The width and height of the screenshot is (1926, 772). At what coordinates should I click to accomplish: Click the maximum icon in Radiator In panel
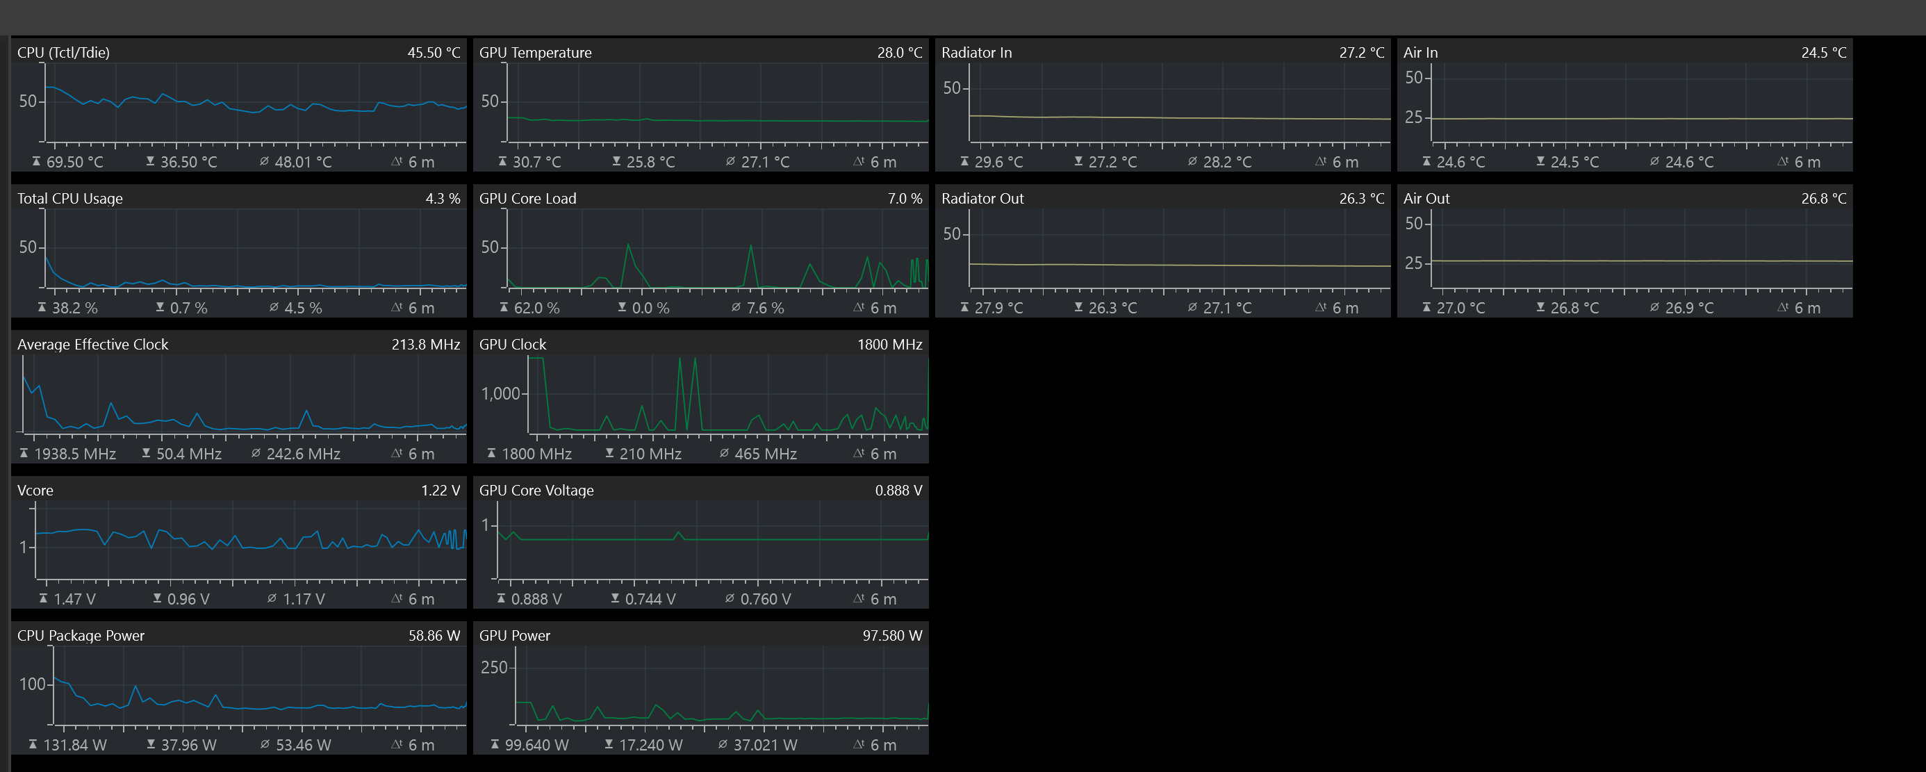point(964,162)
